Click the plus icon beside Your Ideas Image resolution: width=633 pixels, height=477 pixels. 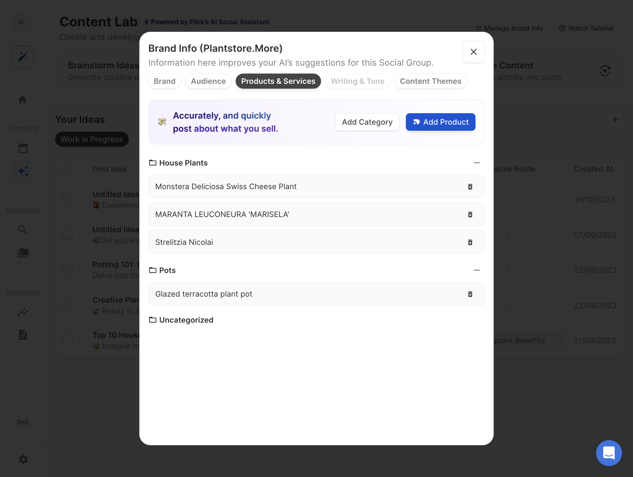pyautogui.click(x=615, y=120)
